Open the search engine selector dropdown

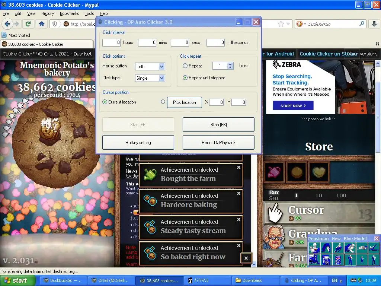[x=301, y=24]
